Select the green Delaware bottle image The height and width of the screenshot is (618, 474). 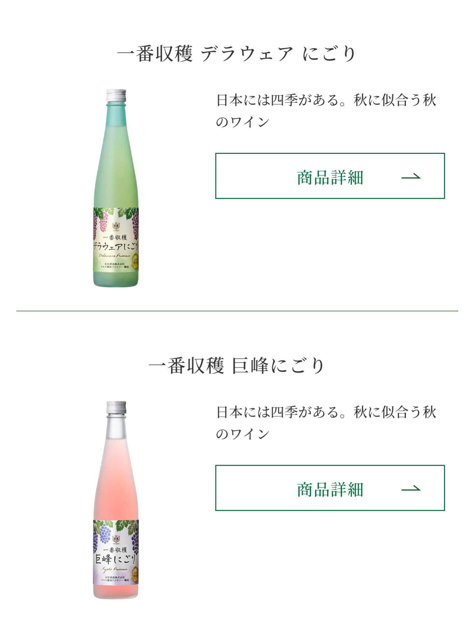click(116, 188)
